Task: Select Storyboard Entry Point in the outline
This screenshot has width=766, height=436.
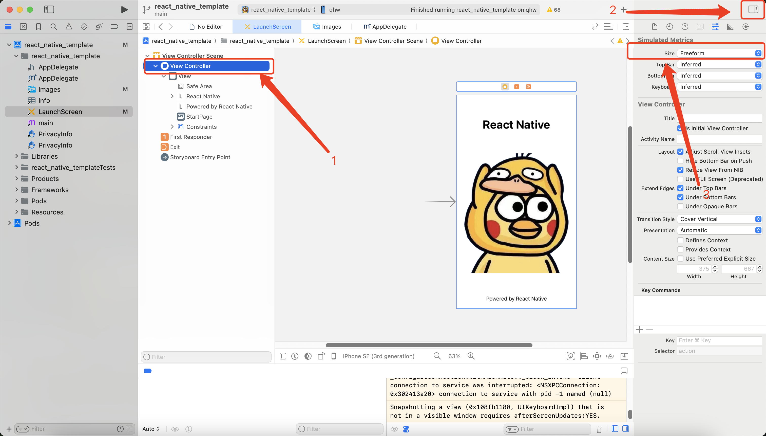Action: [200, 157]
